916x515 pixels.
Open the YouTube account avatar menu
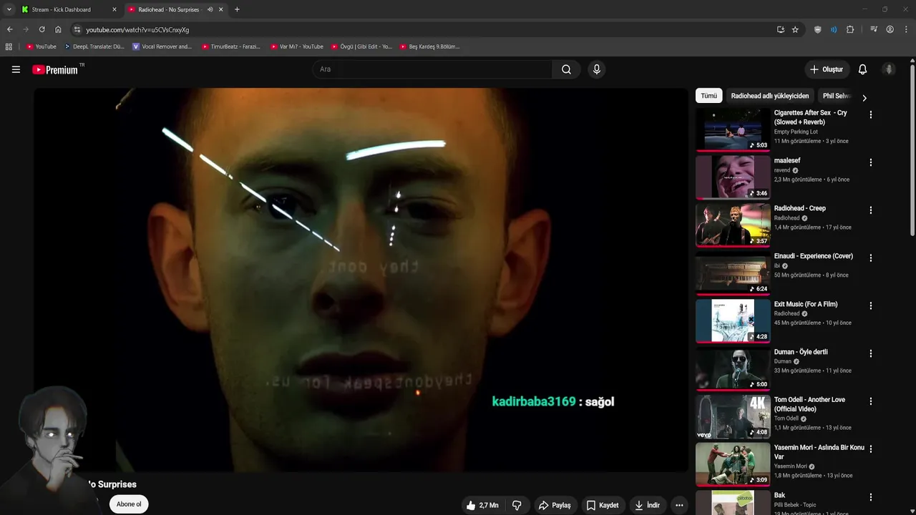coord(889,69)
